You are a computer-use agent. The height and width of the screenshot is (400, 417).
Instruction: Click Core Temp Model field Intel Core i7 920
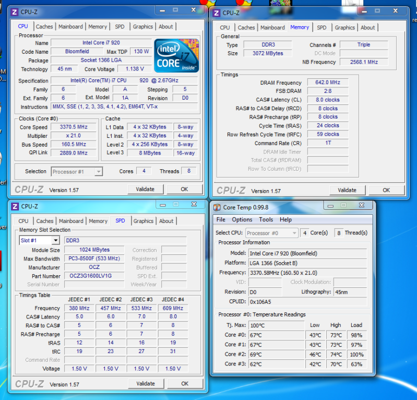(307, 253)
